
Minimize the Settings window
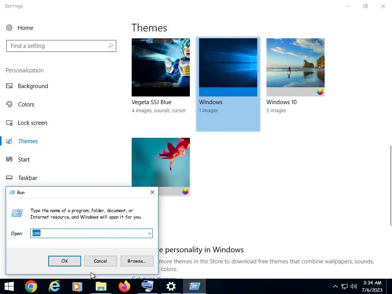point(348,6)
